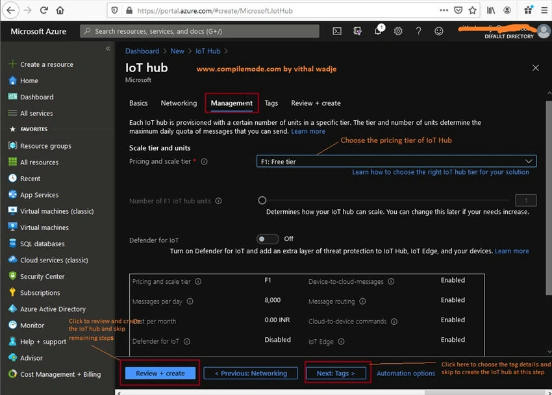
Task: Click the IoT Hub breadcrumb link
Action: 208,51
